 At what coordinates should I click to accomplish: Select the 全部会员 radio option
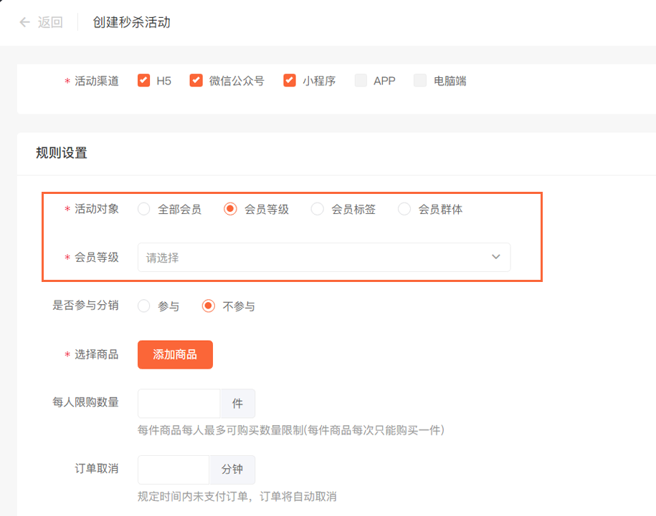pos(144,210)
